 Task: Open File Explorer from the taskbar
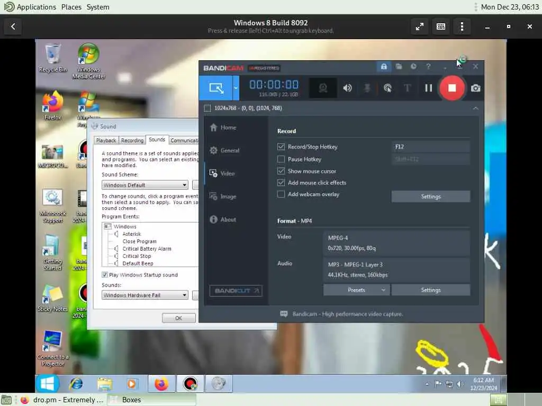pyautogui.click(x=104, y=384)
